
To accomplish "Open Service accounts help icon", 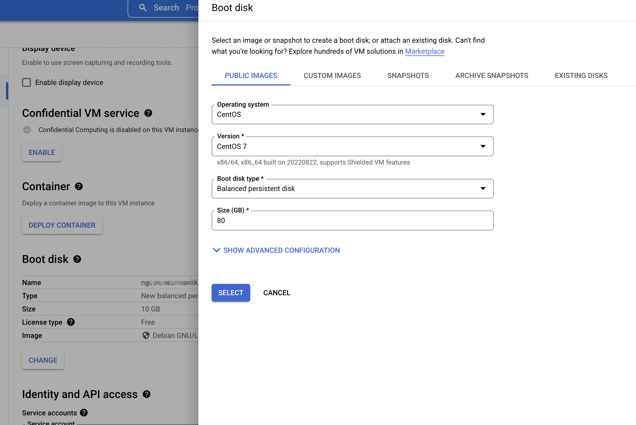I will coord(84,413).
